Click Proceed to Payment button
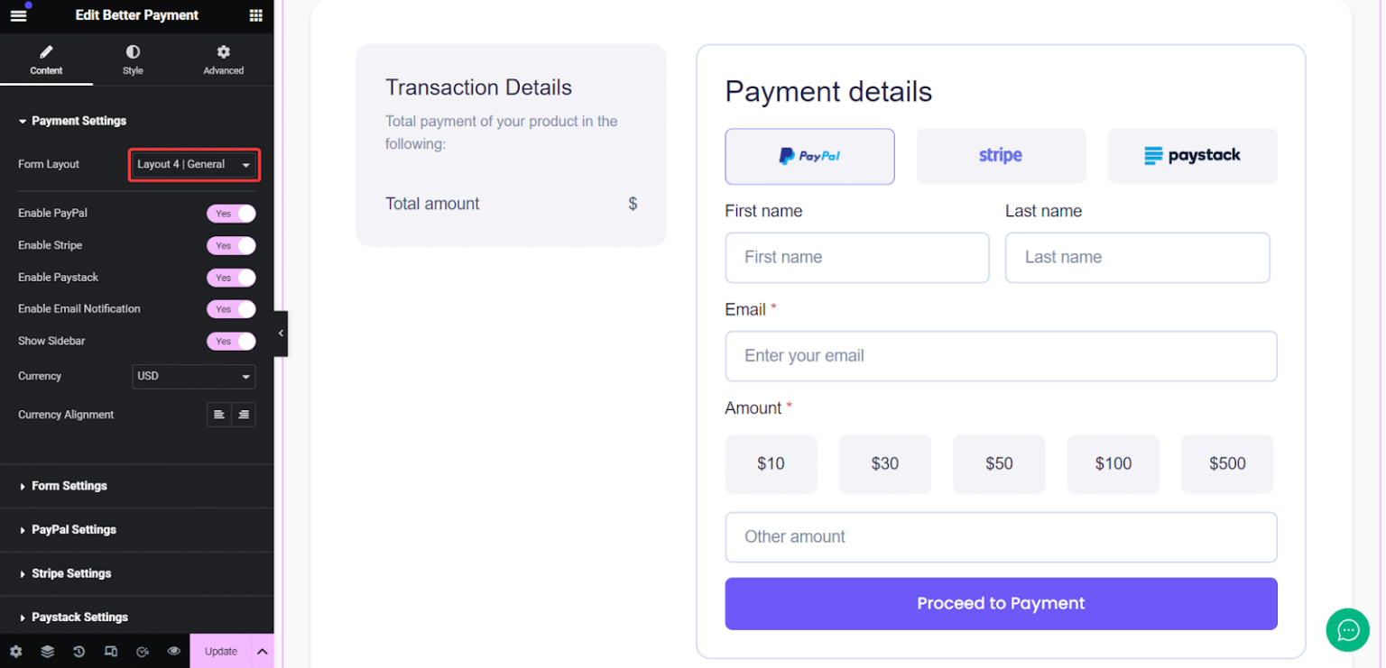The height and width of the screenshot is (668, 1386). (1000, 604)
